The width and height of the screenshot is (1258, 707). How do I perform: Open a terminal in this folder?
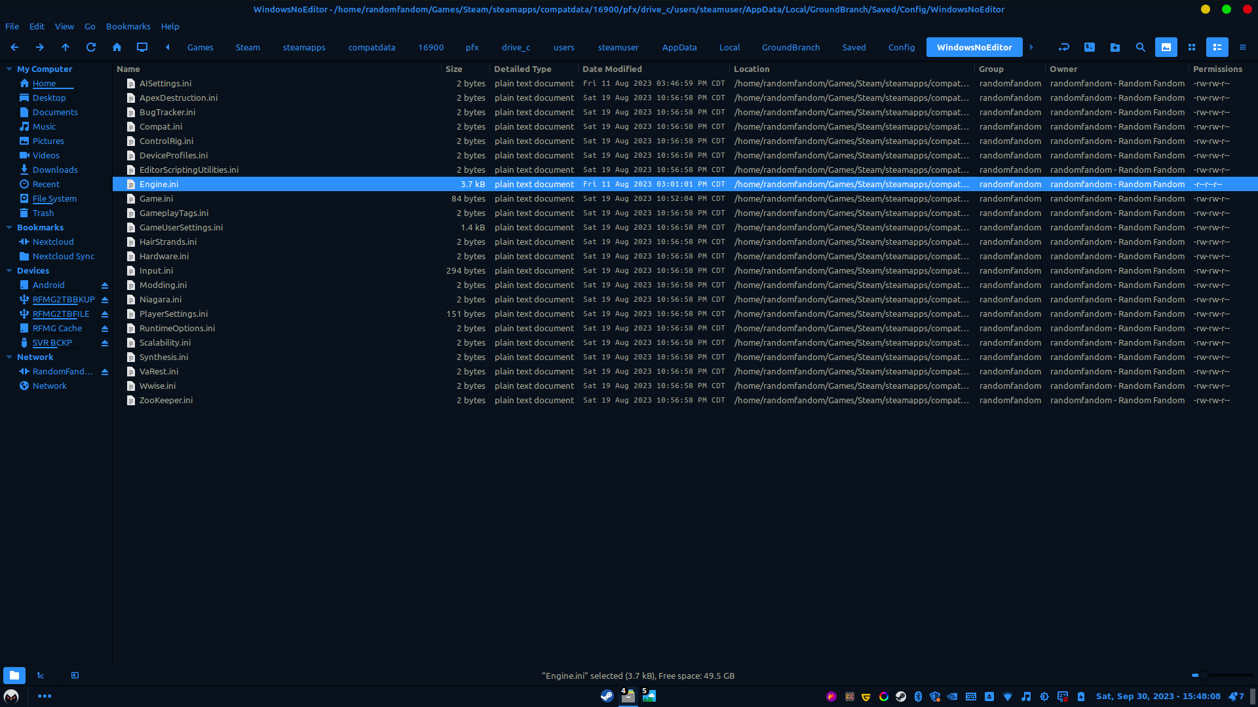coord(1090,47)
